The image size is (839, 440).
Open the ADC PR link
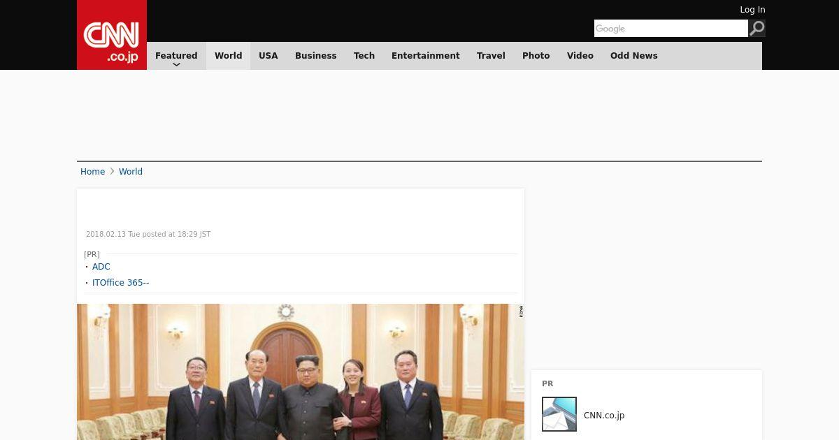(x=101, y=267)
